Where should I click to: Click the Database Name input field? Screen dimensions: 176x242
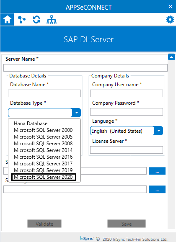pos(44,93)
